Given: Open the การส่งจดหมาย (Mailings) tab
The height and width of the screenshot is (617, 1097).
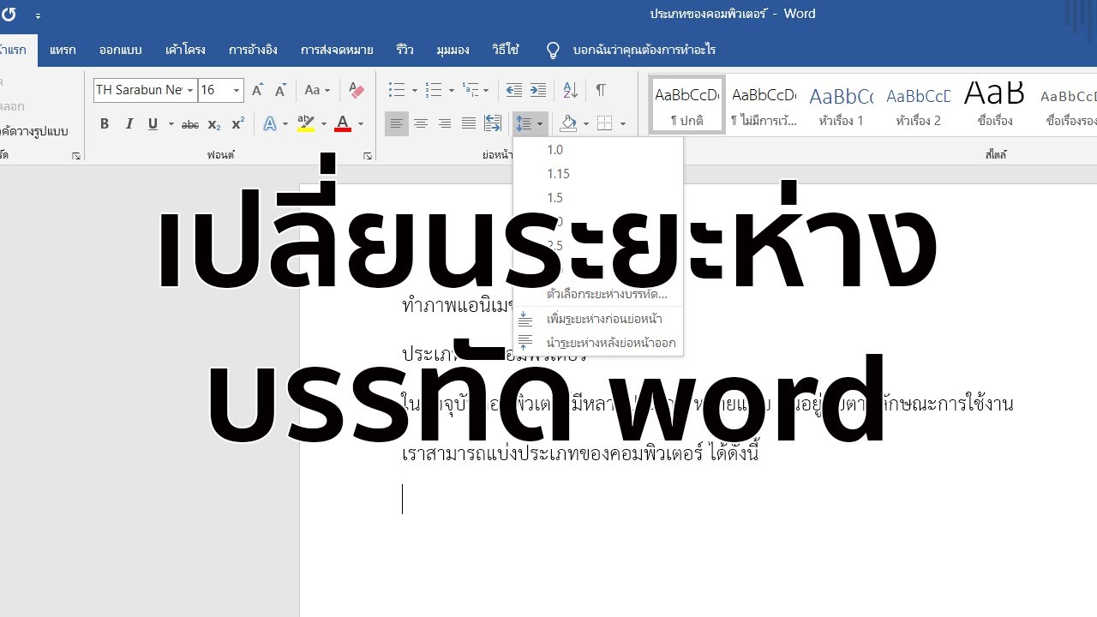Looking at the screenshot, I should click(337, 50).
